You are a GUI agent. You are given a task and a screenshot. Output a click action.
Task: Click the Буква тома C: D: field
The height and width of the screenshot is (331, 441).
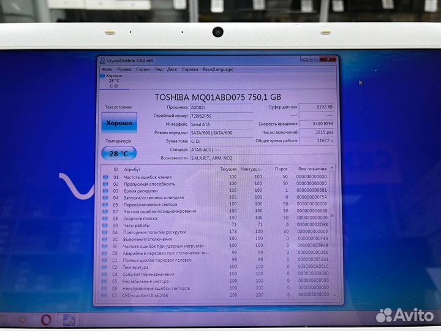click(221, 142)
